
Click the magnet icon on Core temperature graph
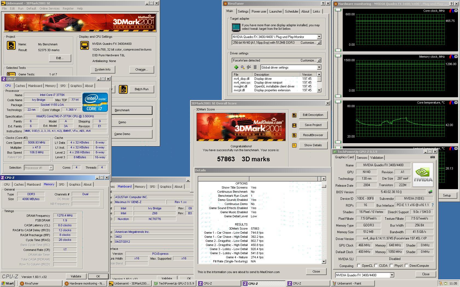(x=451, y=102)
